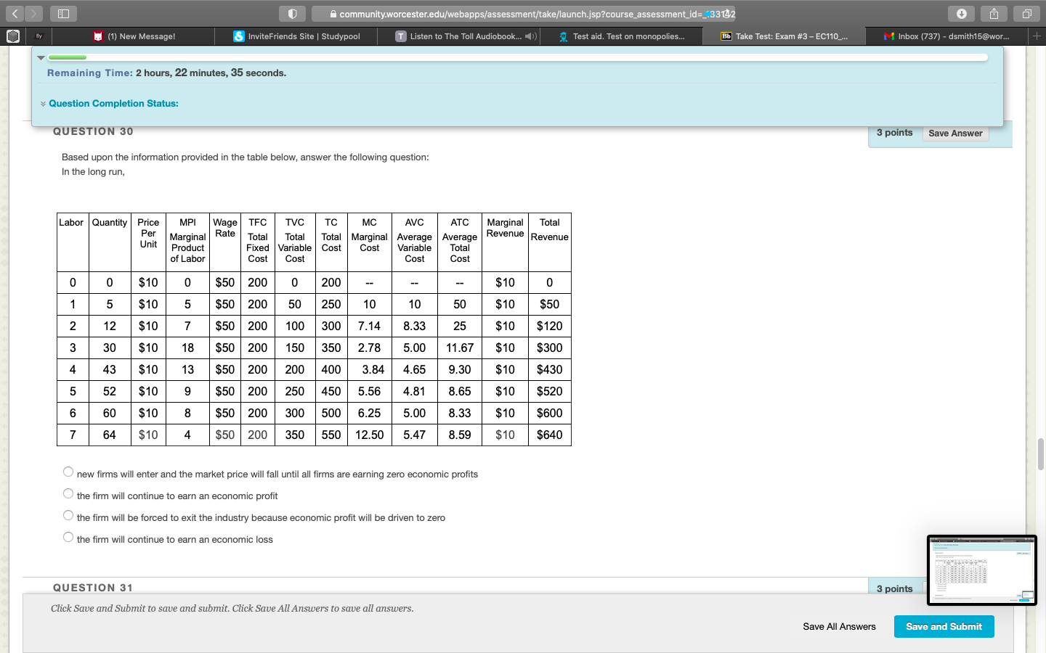Click the Safari back navigation arrow
Image resolution: width=1046 pixels, height=653 pixels.
coord(15,14)
